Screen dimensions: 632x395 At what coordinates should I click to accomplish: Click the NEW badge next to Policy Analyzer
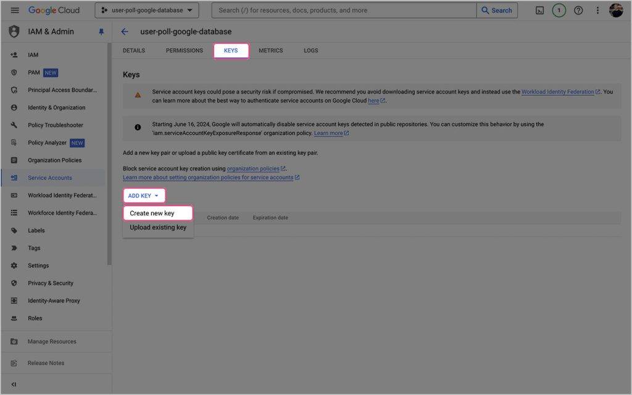(77, 143)
